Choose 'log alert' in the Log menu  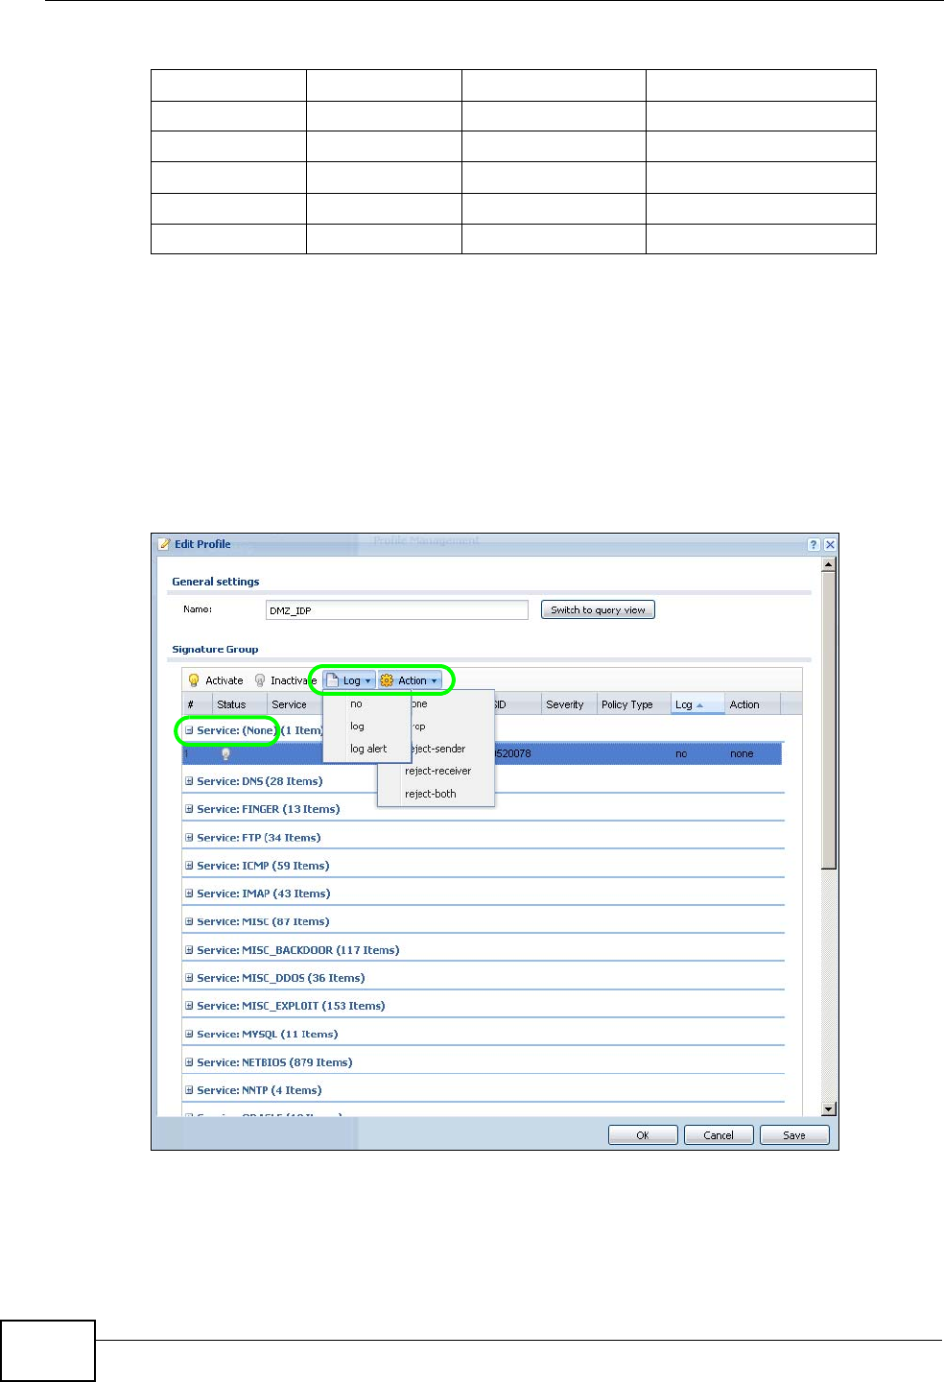[x=366, y=749]
